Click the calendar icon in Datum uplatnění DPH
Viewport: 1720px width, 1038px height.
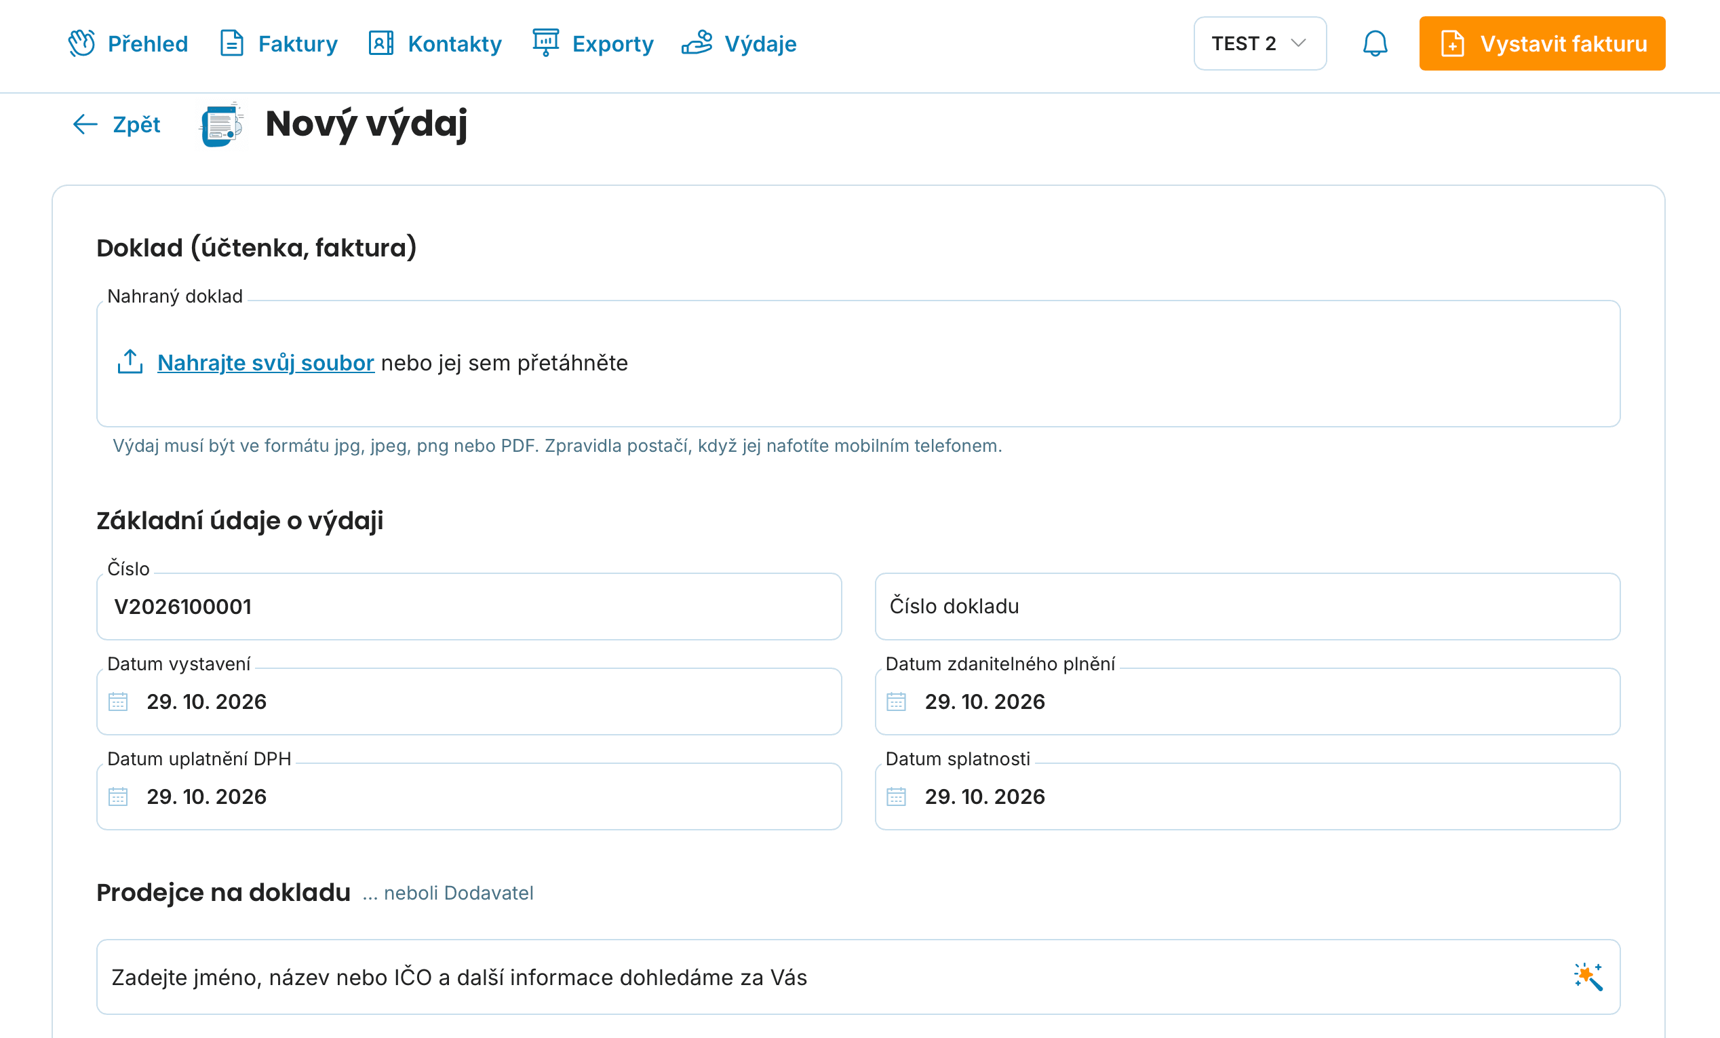coord(118,796)
